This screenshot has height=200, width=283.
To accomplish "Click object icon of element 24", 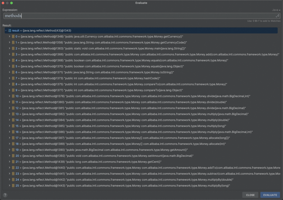I will (x=13, y=179).
